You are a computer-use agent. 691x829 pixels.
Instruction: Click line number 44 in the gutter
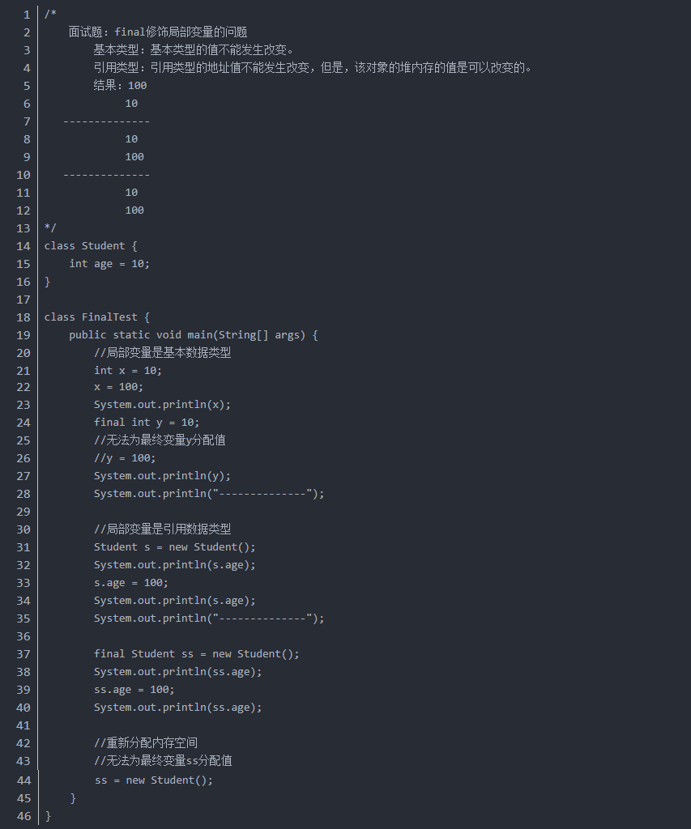point(23,780)
